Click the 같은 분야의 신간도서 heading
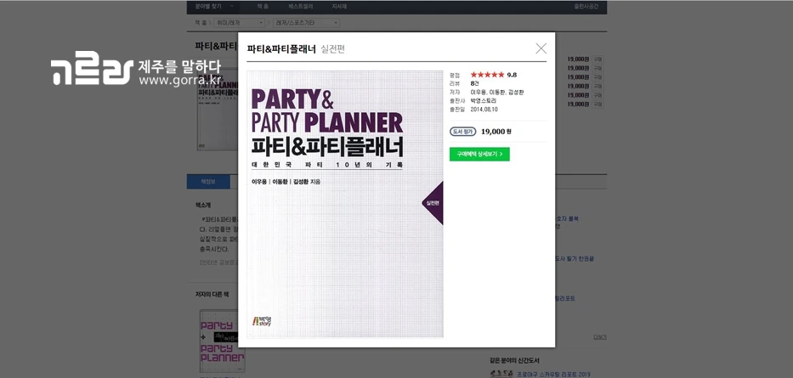 click(514, 361)
